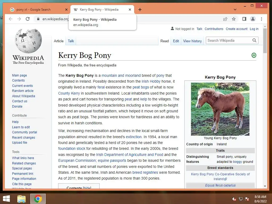Click the Wikipedia search magnifier icon
Screen dimensions: 272x204
coord(254,40)
